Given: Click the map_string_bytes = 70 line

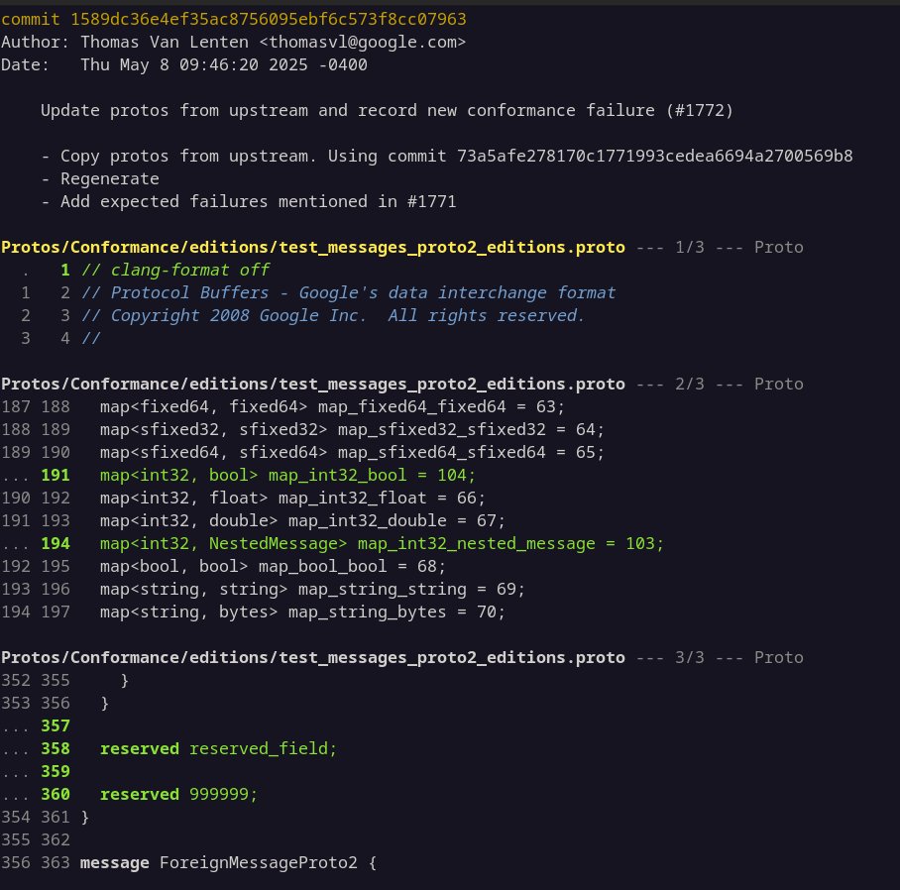Looking at the screenshot, I should 302,612.
